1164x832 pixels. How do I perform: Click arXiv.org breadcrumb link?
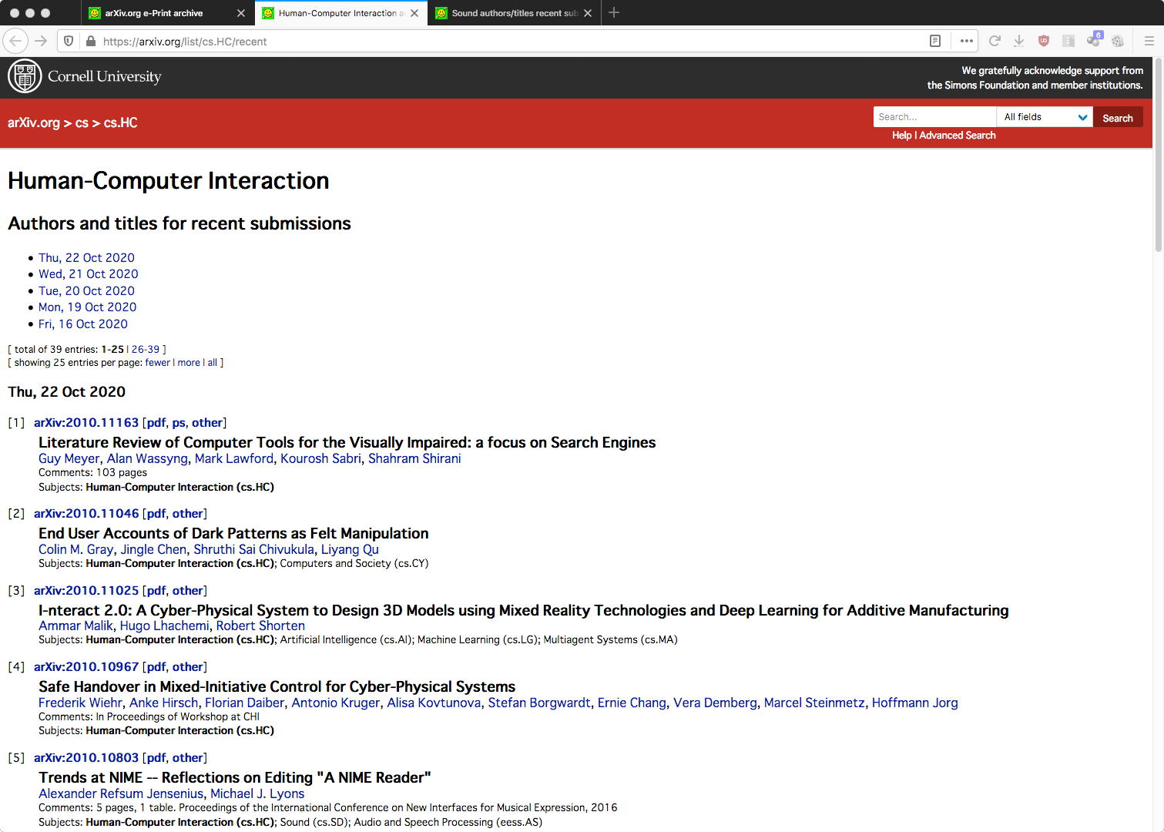click(x=34, y=122)
